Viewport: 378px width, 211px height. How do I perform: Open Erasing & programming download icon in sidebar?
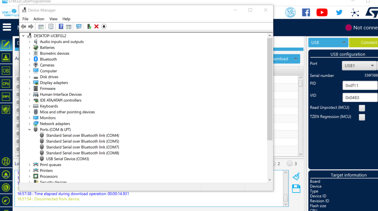6,58
